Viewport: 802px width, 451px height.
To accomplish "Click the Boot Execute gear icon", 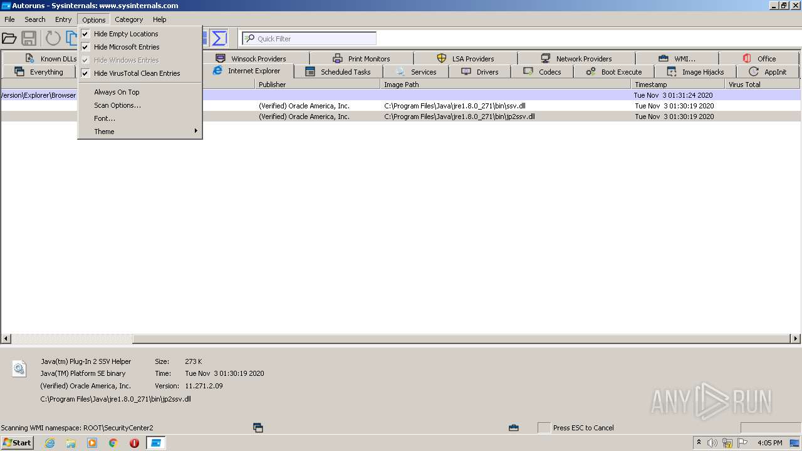I will click(591, 72).
